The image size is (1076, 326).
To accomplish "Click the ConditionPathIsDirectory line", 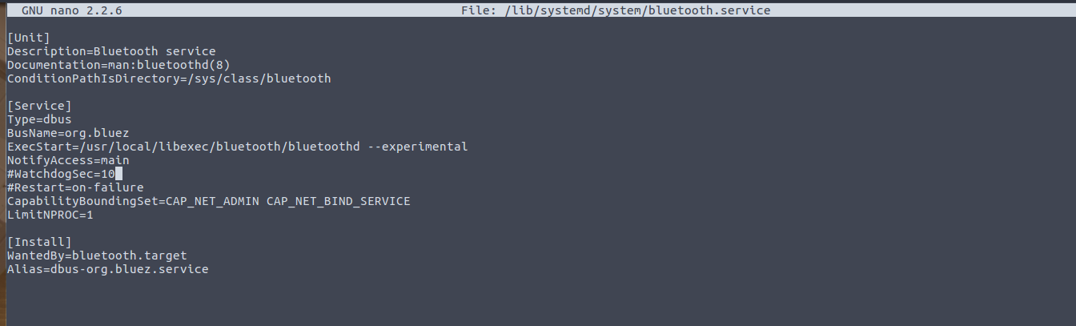I will [x=169, y=78].
